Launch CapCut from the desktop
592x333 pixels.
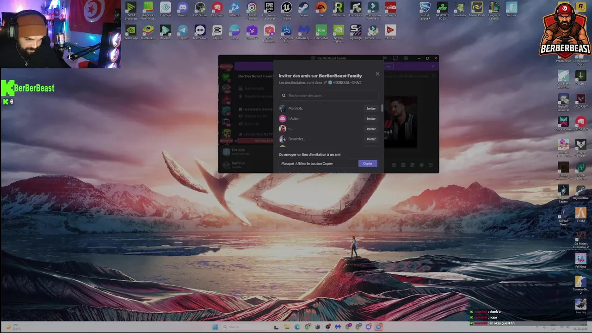[x=217, y=32]
